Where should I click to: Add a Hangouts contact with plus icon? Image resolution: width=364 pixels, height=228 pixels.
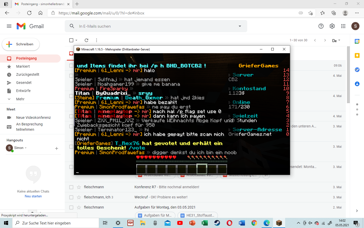pyautogui.click(x=57, y=148)
